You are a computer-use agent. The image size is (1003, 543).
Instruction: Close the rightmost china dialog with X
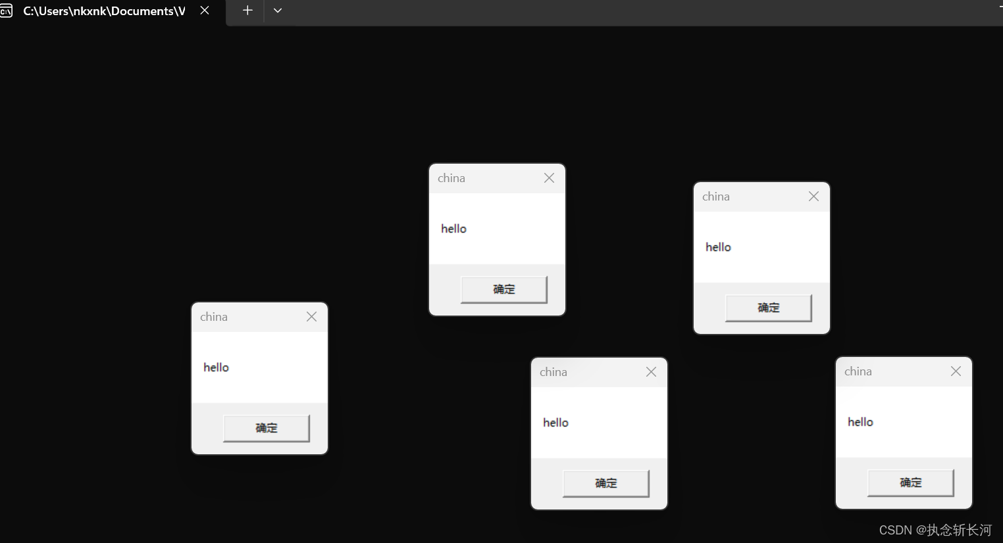click(956, 371)
